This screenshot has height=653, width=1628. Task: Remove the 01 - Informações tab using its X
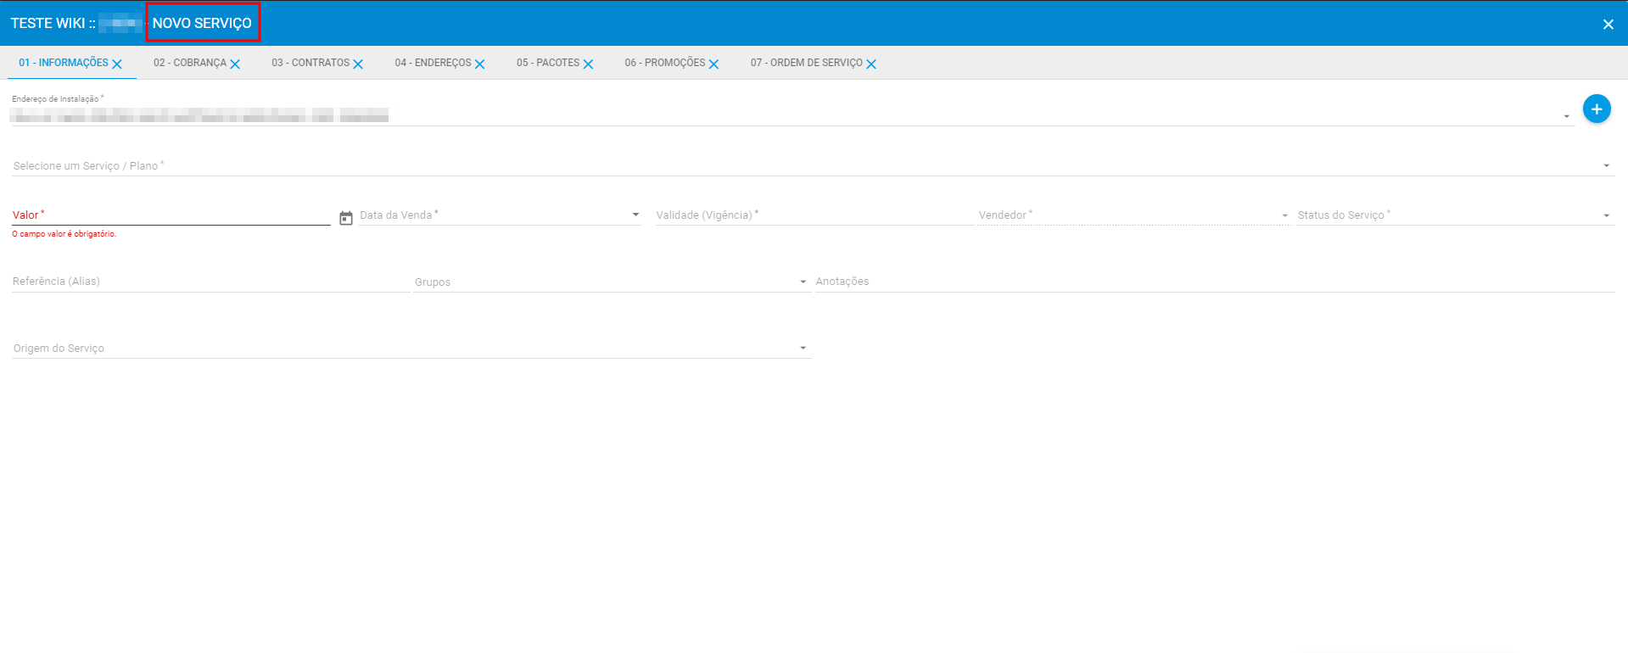coord(117,64)
